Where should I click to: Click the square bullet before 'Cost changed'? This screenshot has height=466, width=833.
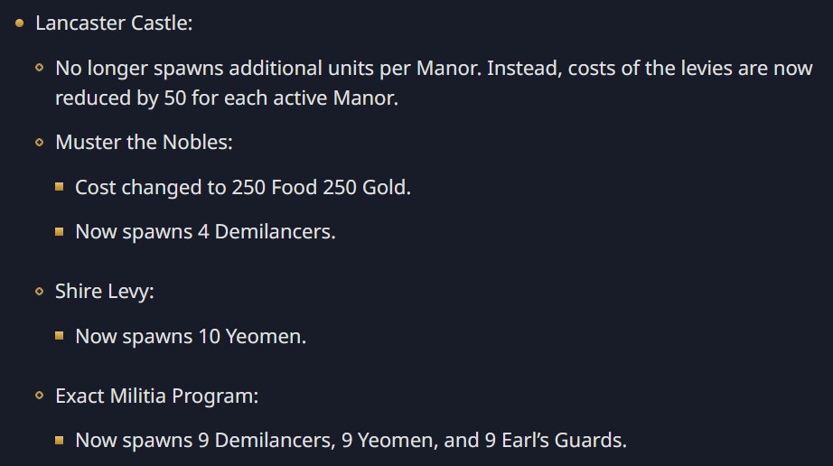(x=59, y=187)
